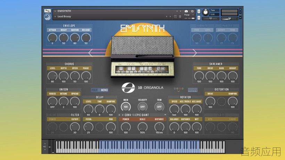Enable the GLIDE section
The width and height of the screenshot is (285, 160).
(53, 115)
